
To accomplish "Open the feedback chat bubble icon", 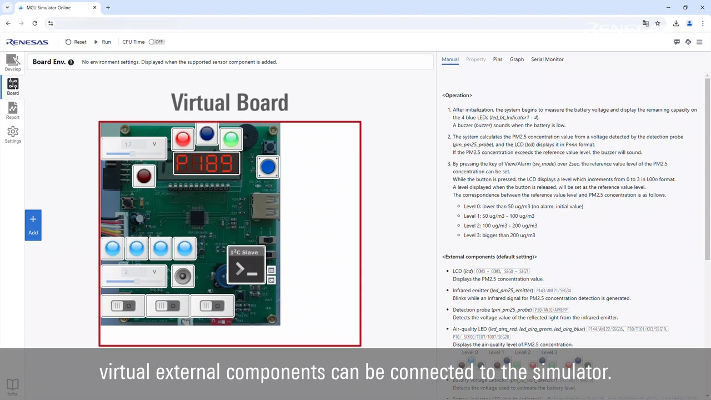I will tap(677, 42).
